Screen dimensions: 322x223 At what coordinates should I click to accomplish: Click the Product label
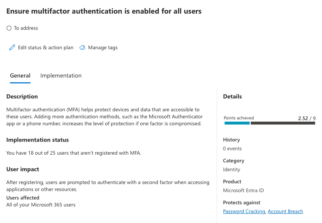tap(232, 181)
